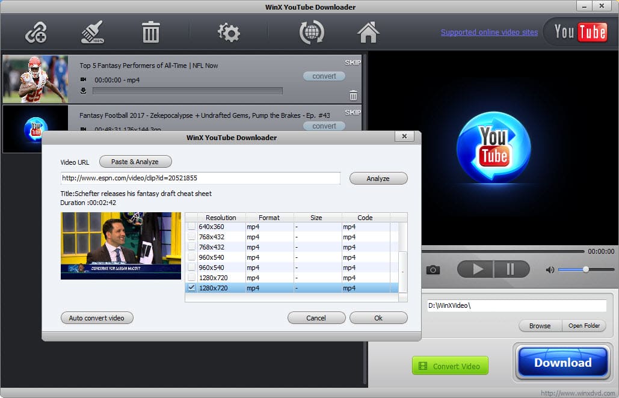The height and width of the screenshot is (398, 619).
Task: Skip the Fantasy Football 2017 task
Action: tap(353, 112)
